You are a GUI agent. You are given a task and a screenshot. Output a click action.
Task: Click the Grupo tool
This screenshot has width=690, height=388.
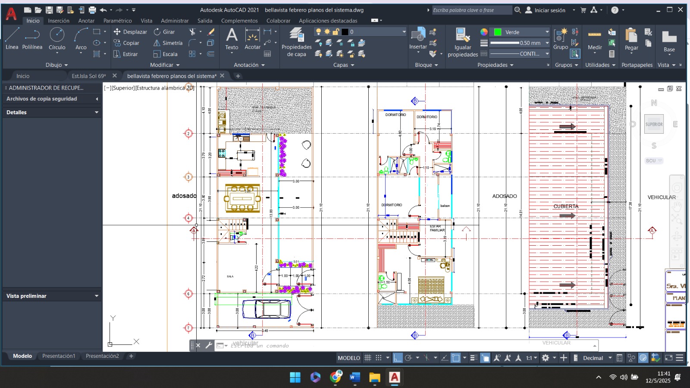click(x=561, y=39)
